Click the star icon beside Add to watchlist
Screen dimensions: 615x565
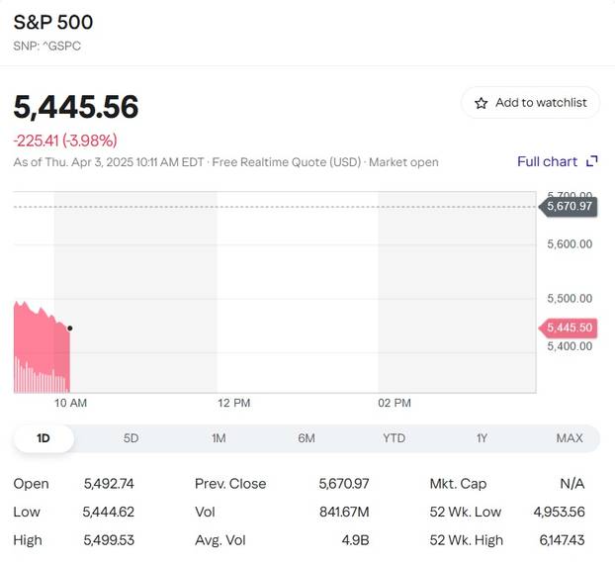(482, 103)
